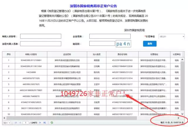Click the 法人姓名 column header
The height and width of the screenshot is (127, 188).
click(97, 54)
